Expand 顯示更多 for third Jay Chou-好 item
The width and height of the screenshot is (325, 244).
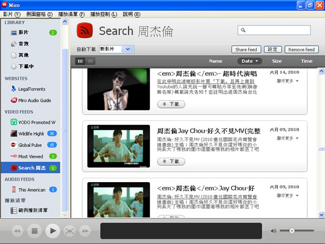pos(288,195)
